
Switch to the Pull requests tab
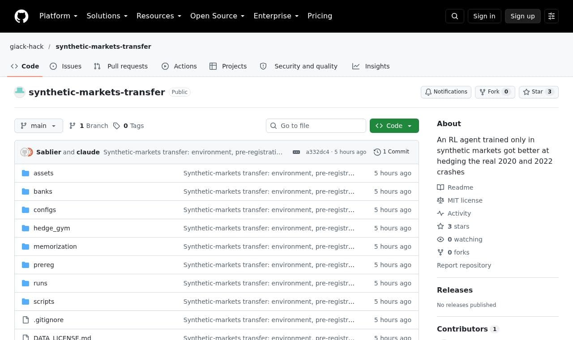pos(120,66)
